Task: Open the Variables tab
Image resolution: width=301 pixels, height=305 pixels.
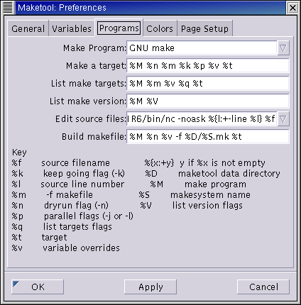Action: coord(72,28)
